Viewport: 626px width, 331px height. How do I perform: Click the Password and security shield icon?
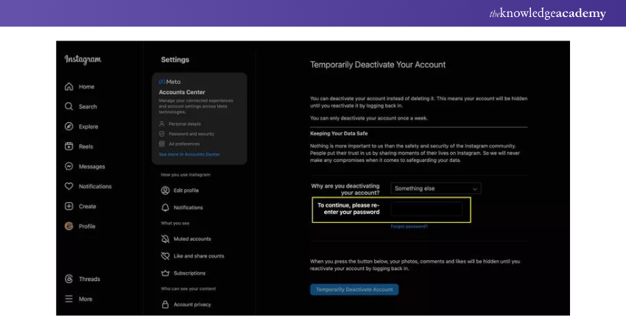pyautogui.click(x=162, y=134)
